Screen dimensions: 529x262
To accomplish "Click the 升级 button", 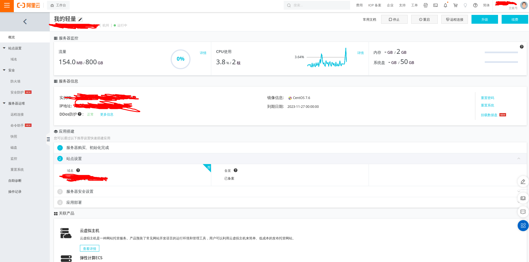I will pyautogui.click(x=484, y=20).
